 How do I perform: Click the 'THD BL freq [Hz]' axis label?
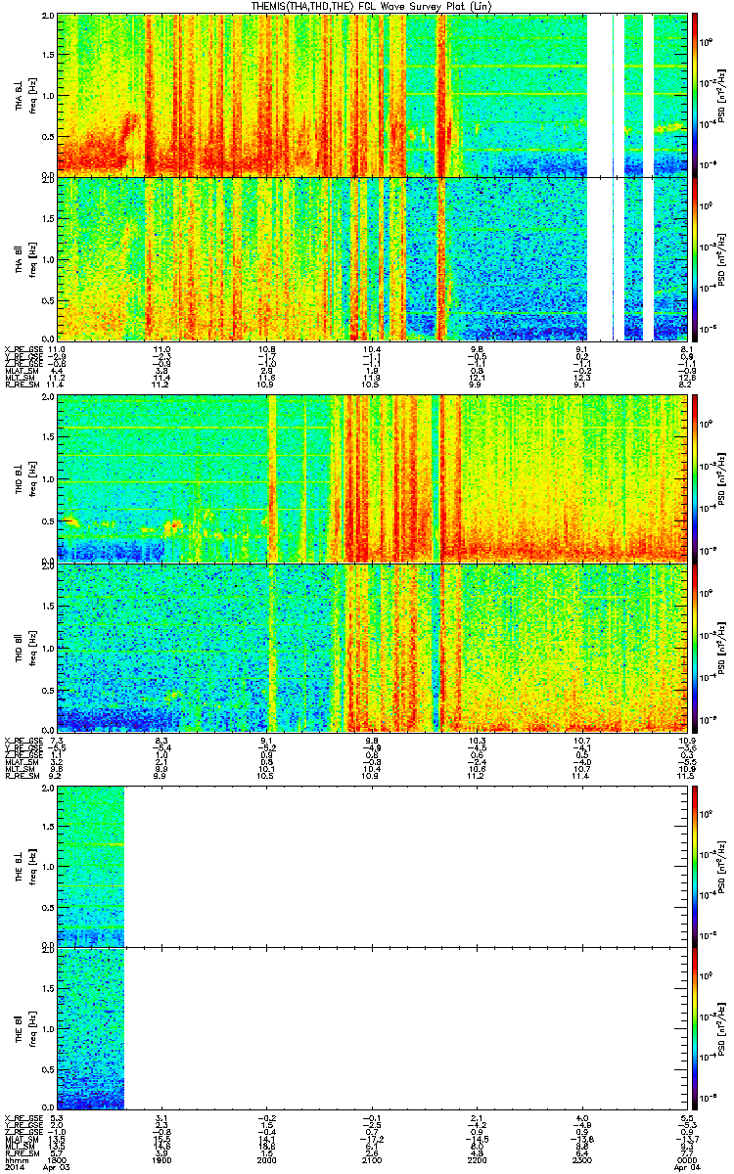(26, 478)
